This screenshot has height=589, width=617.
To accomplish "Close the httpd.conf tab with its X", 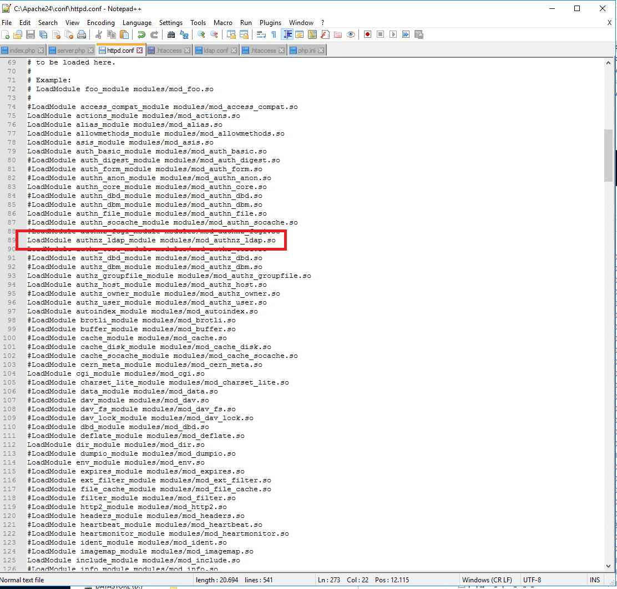I will coord(140,51).
